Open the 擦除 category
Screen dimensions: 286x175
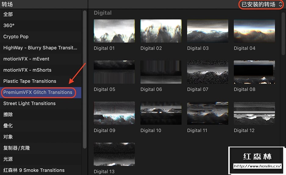(x=41, y=115)
